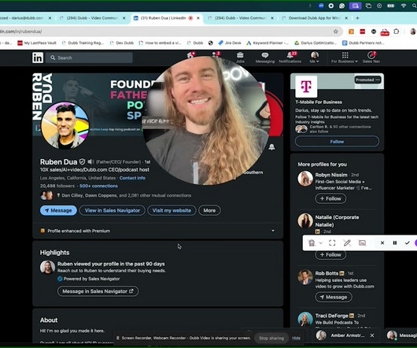Open the Sales Nav compass icon
The width and height of the screenshot is (417, 348).
tap(371, 57)
